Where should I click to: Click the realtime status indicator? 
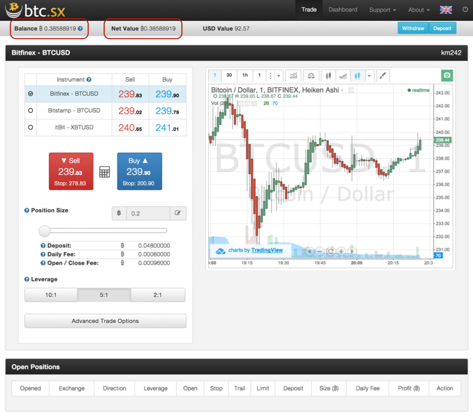point(418,90)
